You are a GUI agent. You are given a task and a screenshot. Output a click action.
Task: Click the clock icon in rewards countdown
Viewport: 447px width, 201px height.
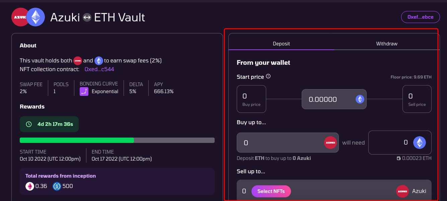(x=29, y=124)
